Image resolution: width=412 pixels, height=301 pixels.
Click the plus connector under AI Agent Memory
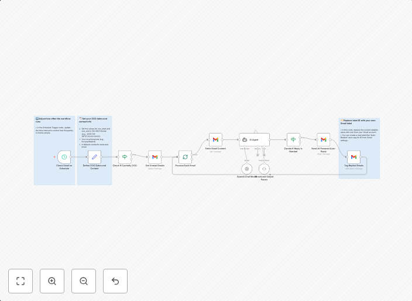click(x=257, y=155)
